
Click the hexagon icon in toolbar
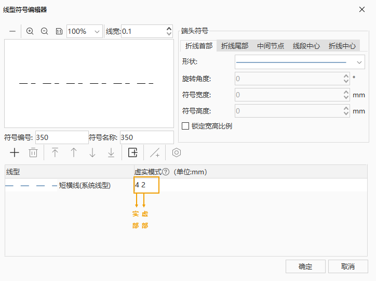point(177,152)
